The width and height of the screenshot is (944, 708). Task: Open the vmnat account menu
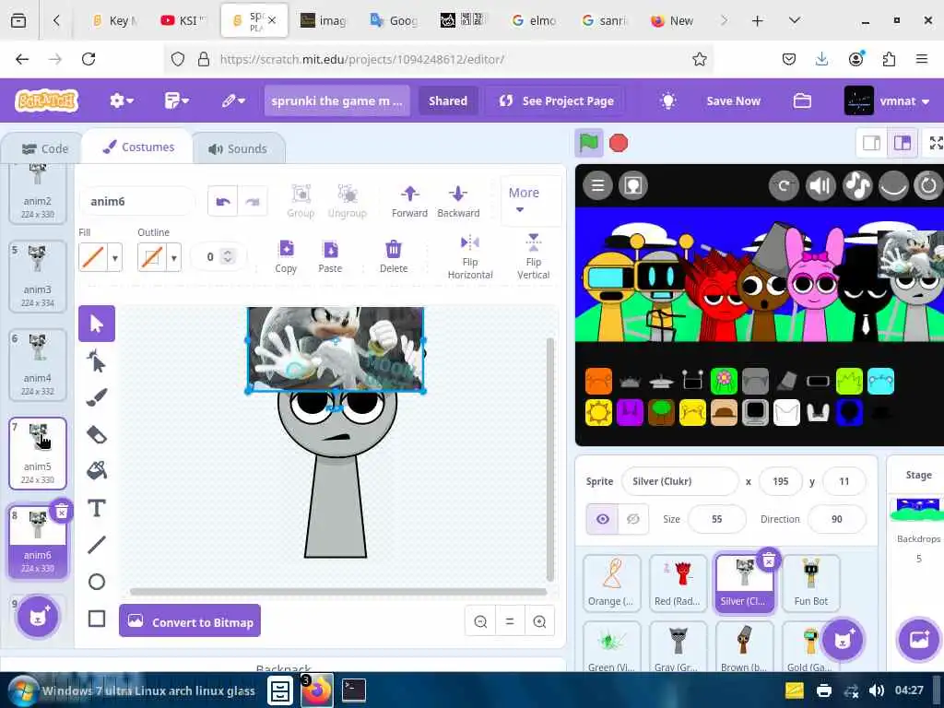click(x=888, y=100)
